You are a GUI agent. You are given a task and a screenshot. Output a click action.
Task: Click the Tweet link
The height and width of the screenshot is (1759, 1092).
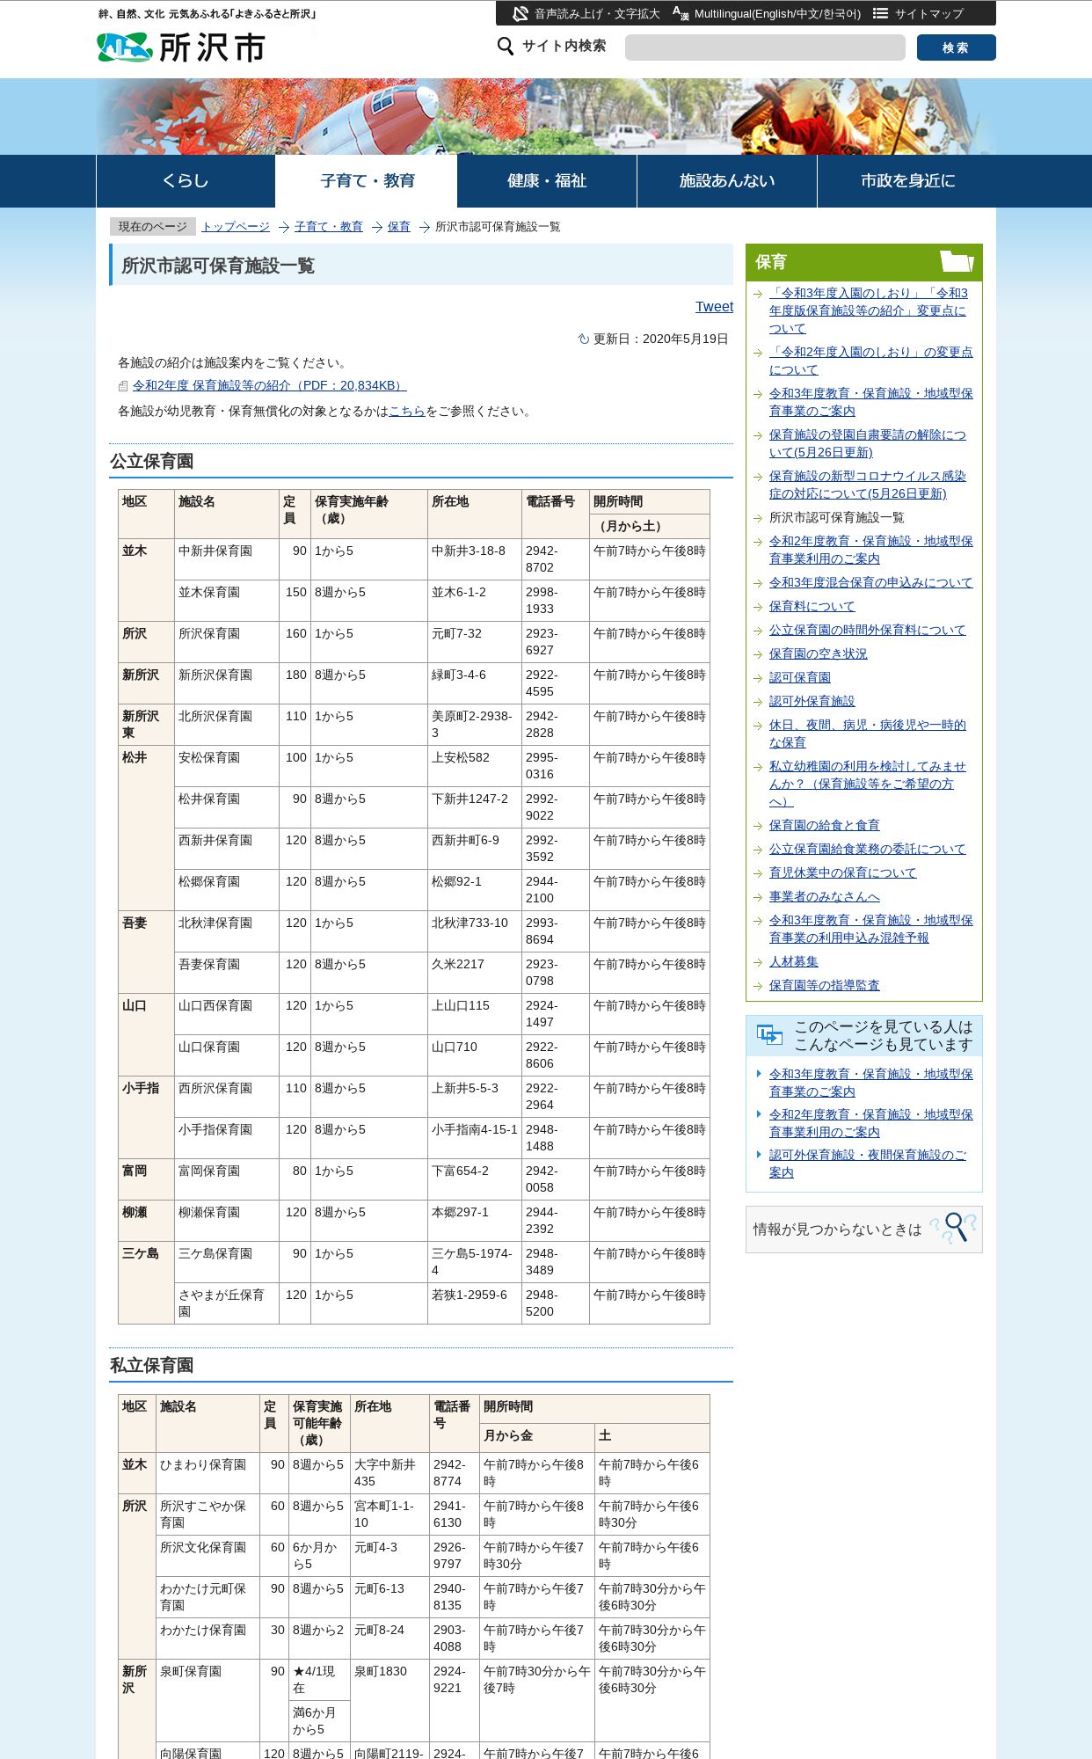[x=714, y=307]
